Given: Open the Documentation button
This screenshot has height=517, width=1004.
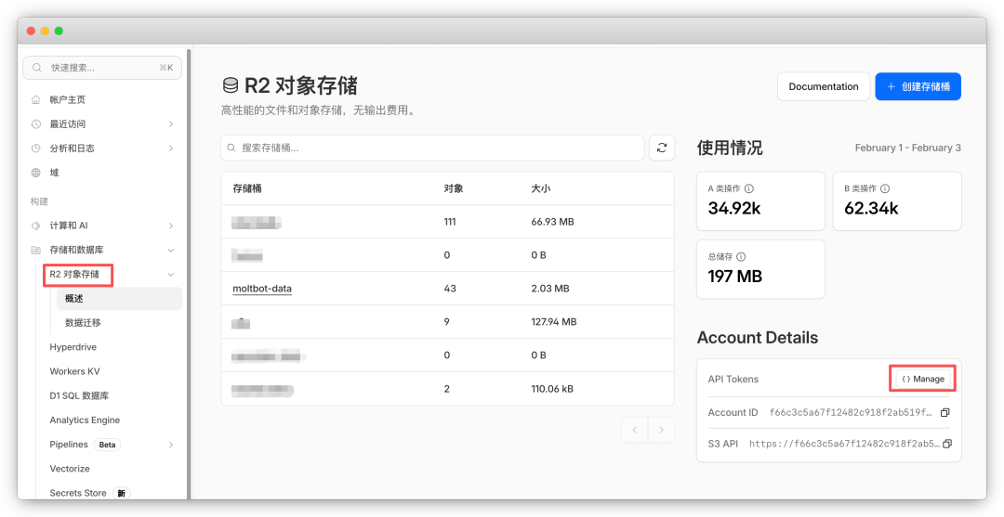Looking at the screenshot, I should point(824,86).
